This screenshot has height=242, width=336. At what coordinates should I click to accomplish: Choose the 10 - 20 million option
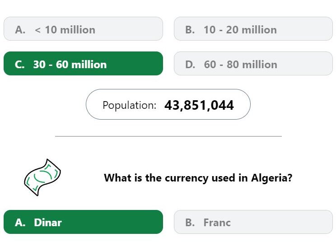click(253, 29)
